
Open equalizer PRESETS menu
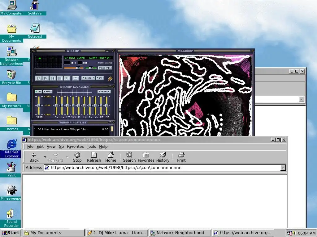[x=104, y=91]
